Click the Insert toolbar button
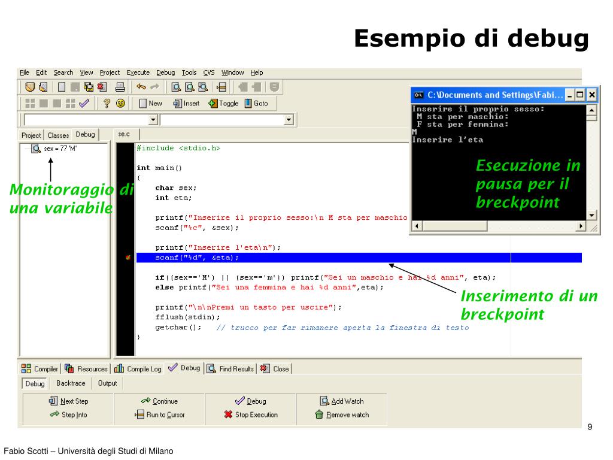613x460 pixels. tap(187, 103)
